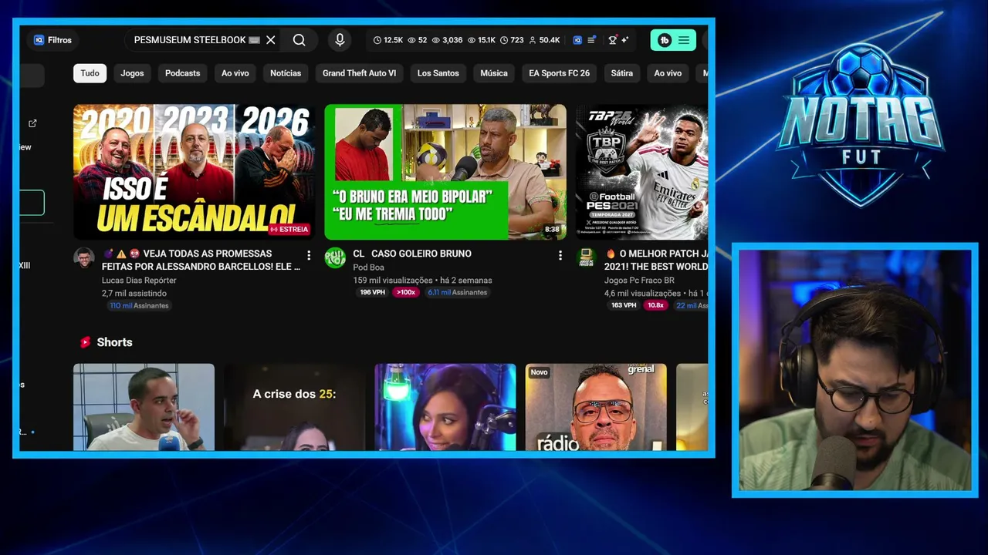Open more options for the Caso Goleiro Bruno video
The image size is (988, 555).
tap(560, 255)
